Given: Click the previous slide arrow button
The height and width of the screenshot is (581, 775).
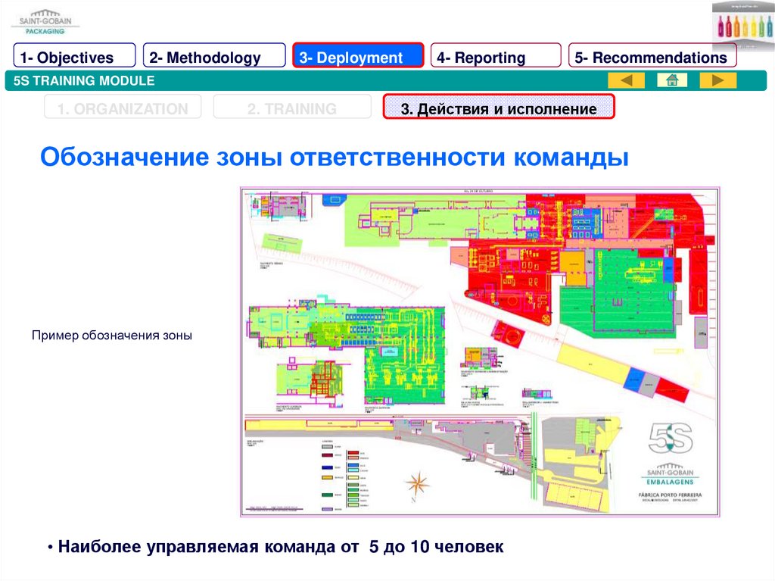Looking at the screenshot, I should point(626,80).
